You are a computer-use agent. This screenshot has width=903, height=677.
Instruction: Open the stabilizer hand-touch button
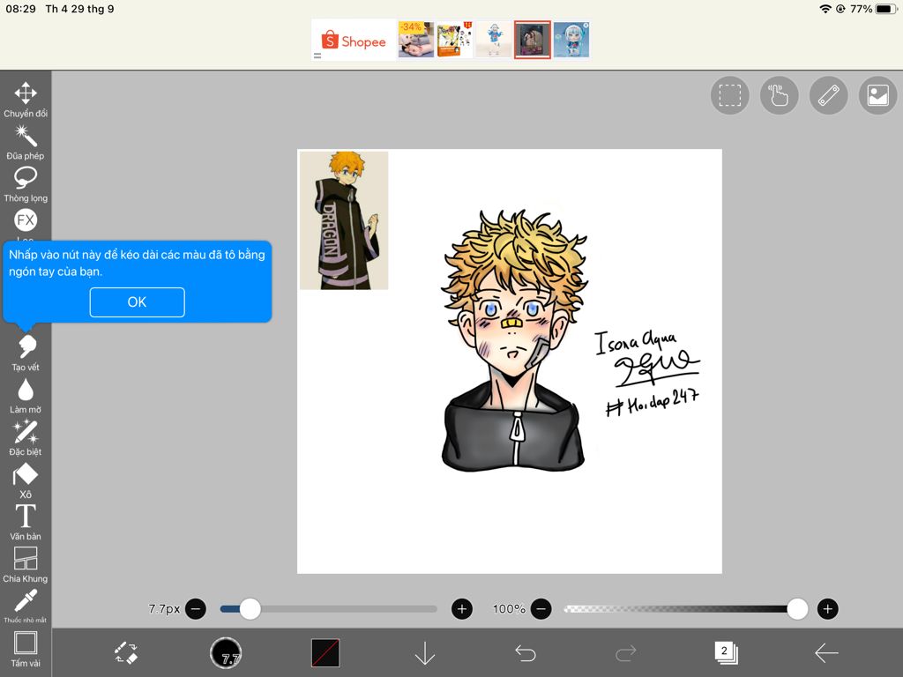[780, 95]
